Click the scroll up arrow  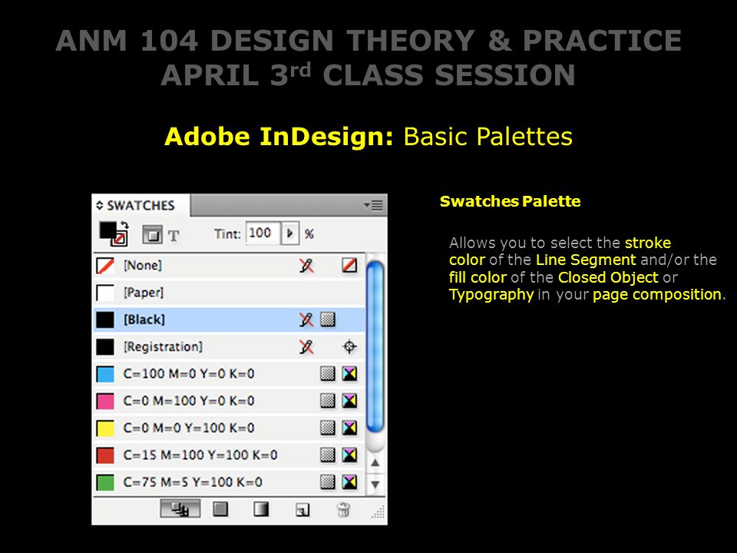[375, 462]
